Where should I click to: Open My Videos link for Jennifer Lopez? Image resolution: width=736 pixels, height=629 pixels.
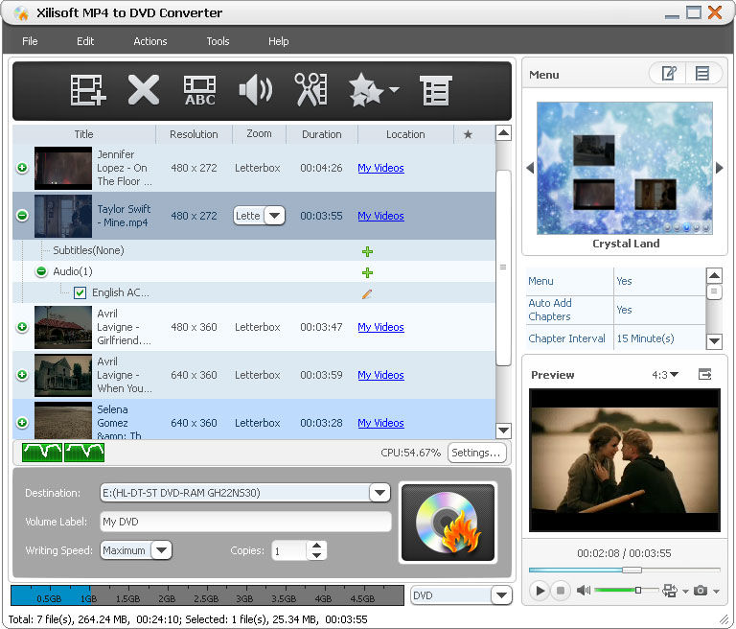tap(380, 168)
